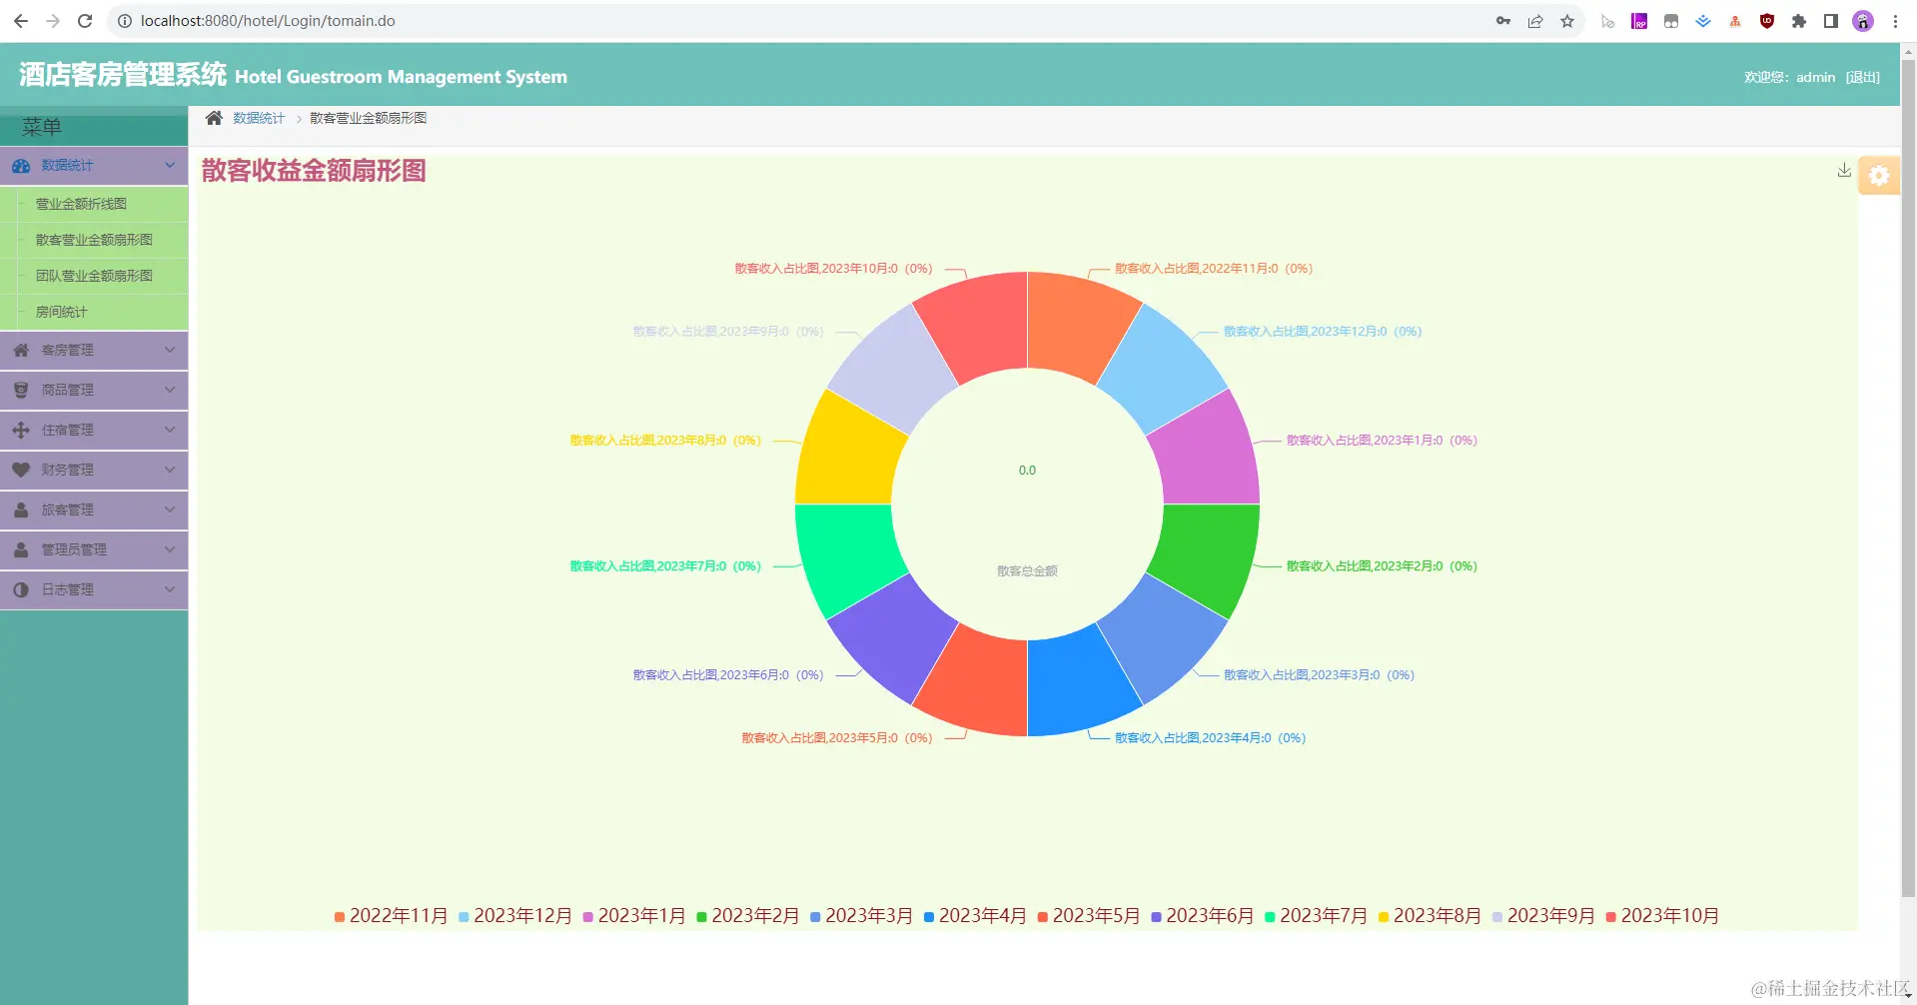1917x1005 pixels.
Task: Toggle 2023年5月 legend series
Action: (x=1089, y=916)
